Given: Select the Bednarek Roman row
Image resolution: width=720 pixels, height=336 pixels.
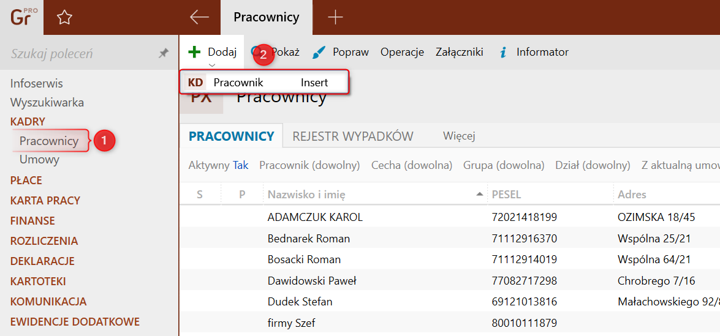Looking at the screenshot, I should click(450, 238).
